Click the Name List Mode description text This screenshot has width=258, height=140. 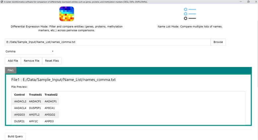tap(190, 27)
